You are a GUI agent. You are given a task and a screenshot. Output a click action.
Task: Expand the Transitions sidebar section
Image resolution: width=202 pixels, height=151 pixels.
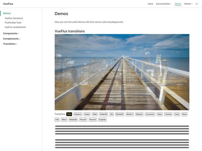pyautogui.click(x=10, y=44)
